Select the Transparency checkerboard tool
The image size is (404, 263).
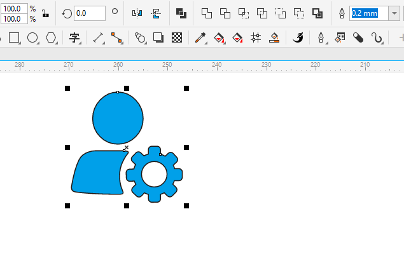[x=177, y=37]
